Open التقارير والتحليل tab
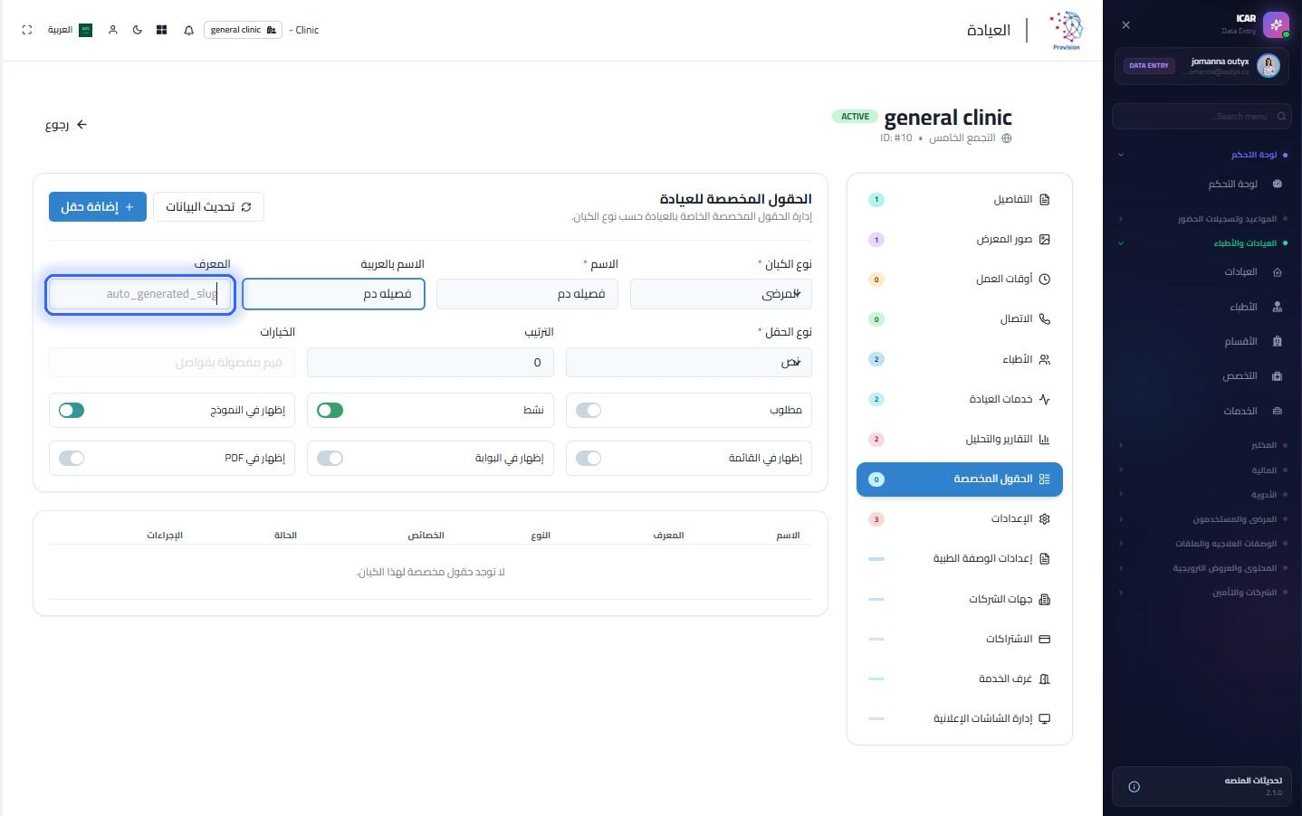Viewport: 1302px width, 816px height. tap(960, 439)
